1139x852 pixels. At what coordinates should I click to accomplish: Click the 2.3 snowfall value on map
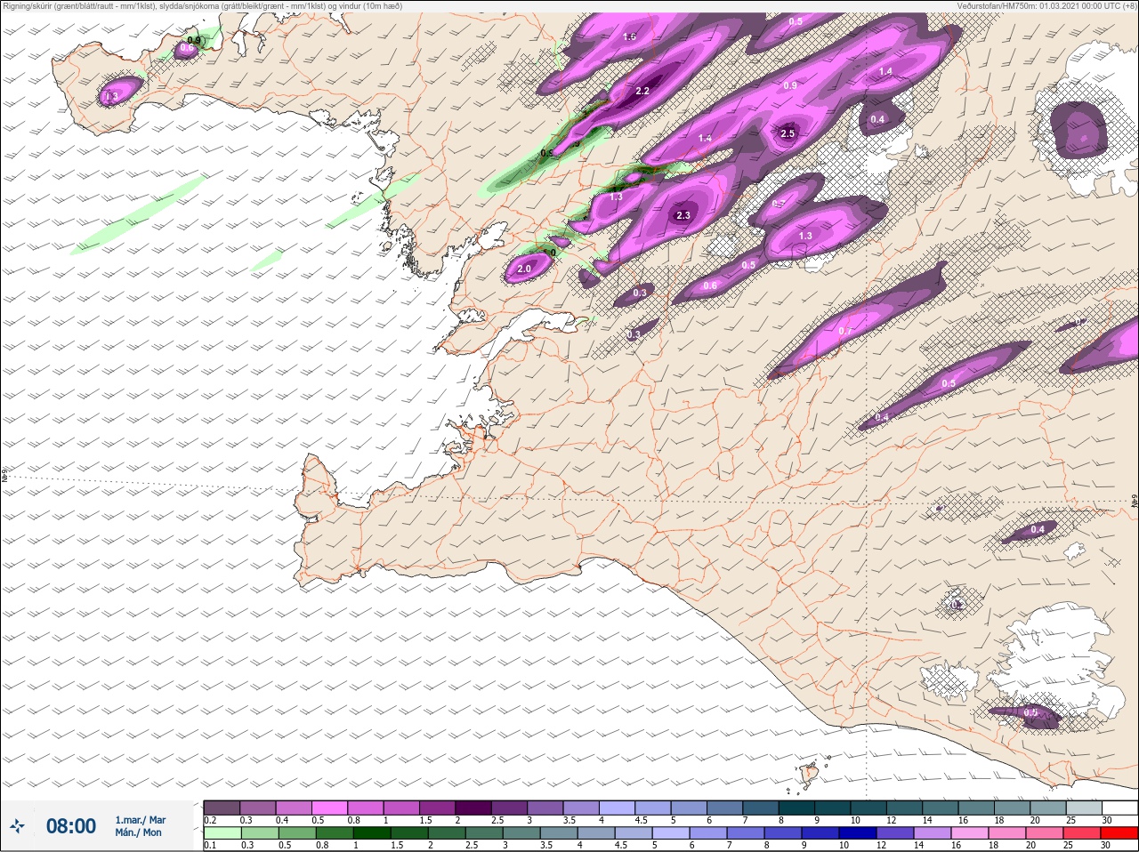click(683, 215)
